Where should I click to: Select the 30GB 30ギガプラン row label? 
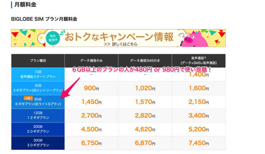[x=38, y=143]
